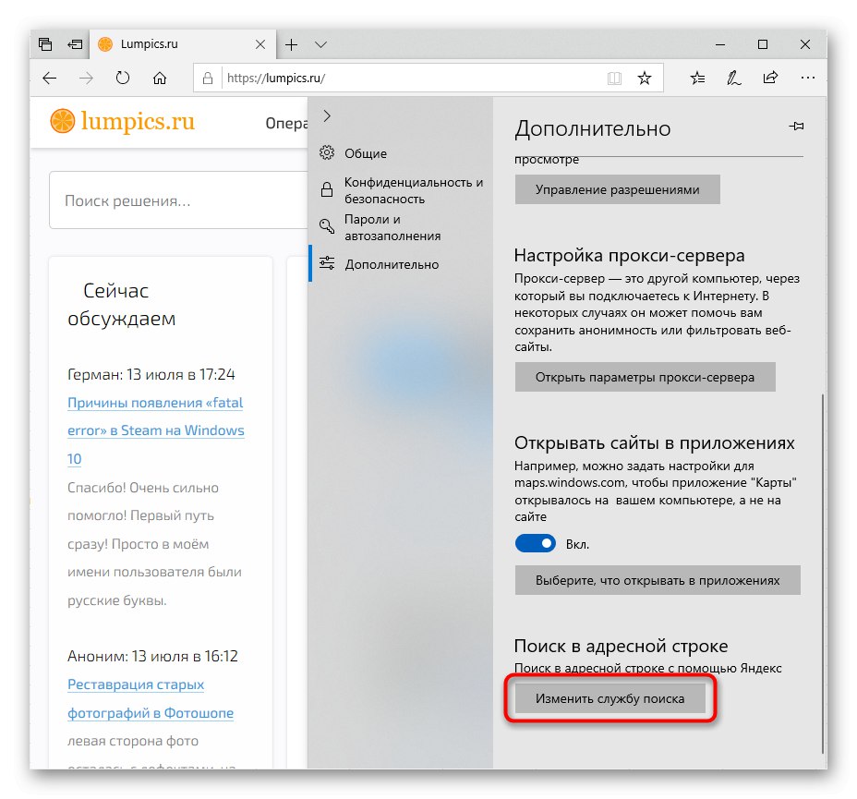This screenshot has height=799, width=857.
Task: Open the tabs you've set aside
Action: tap(45, 44)
